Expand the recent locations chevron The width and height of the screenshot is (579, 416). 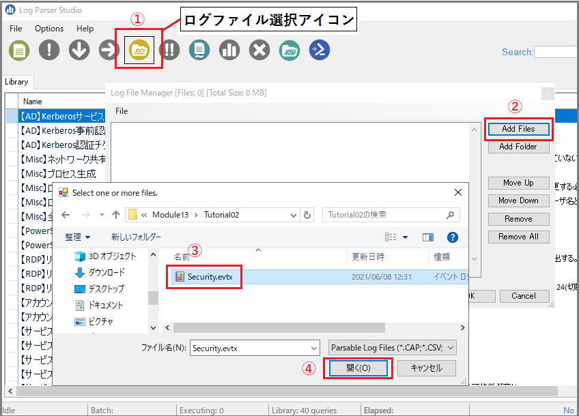pos(102,215)
